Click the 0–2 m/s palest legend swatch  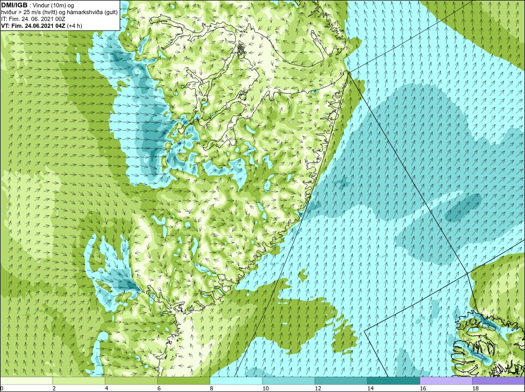tap(26, 380)
